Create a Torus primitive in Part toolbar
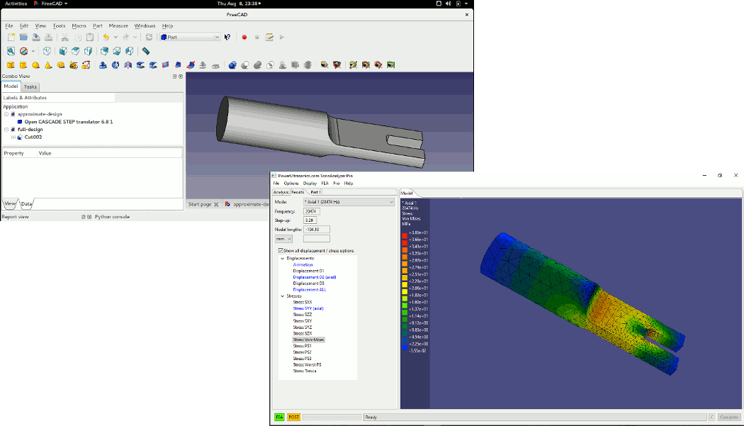The image size is (744, 426). point(61,65)
